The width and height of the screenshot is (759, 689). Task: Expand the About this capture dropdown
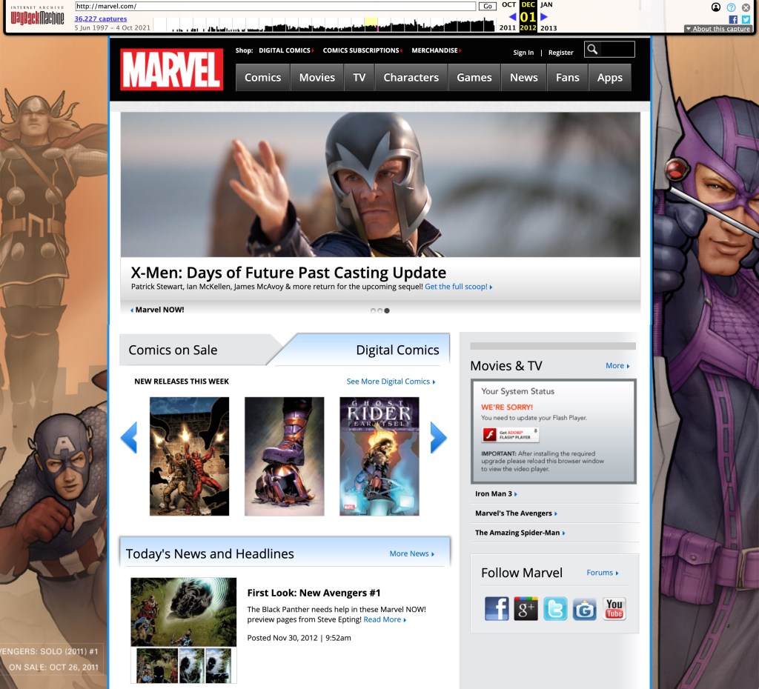pyautogui.click(x=717, y=29)
